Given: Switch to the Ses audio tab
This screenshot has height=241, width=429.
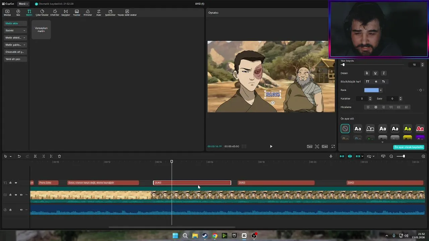Looking at the screenshot, I should [x=18, y=13].
